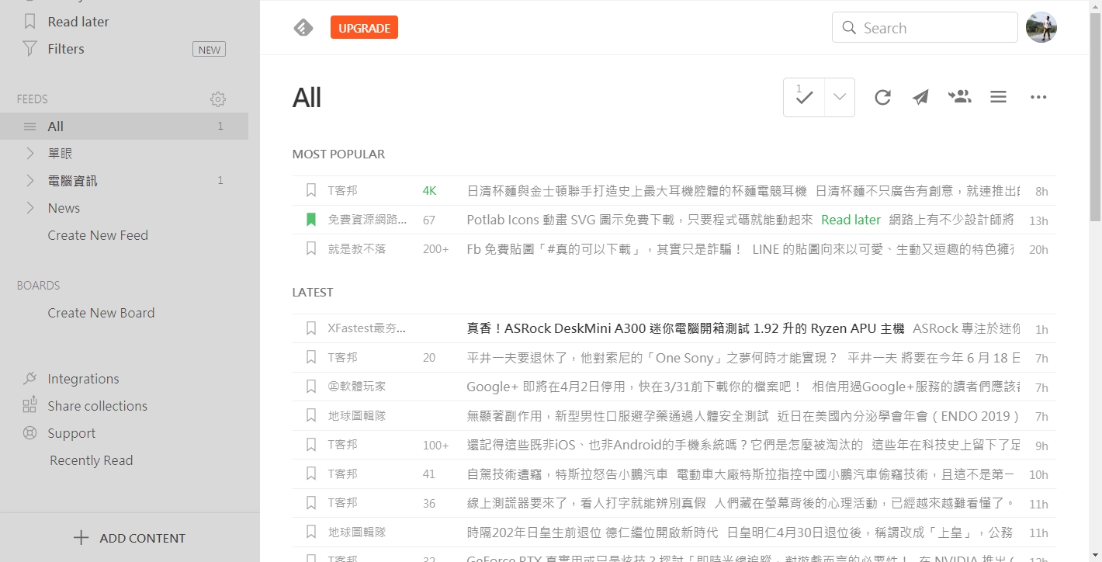
Task: Expand the 電腦資訊 feed folder
Action: [x=30, y=180]
